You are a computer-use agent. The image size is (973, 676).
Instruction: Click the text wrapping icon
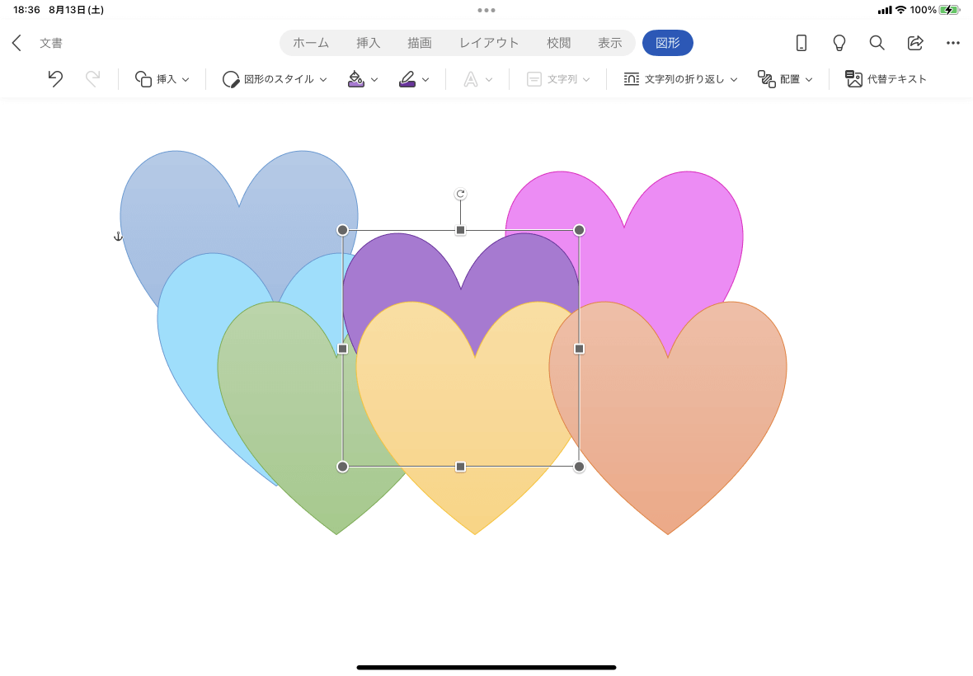(x=631, y=79)
